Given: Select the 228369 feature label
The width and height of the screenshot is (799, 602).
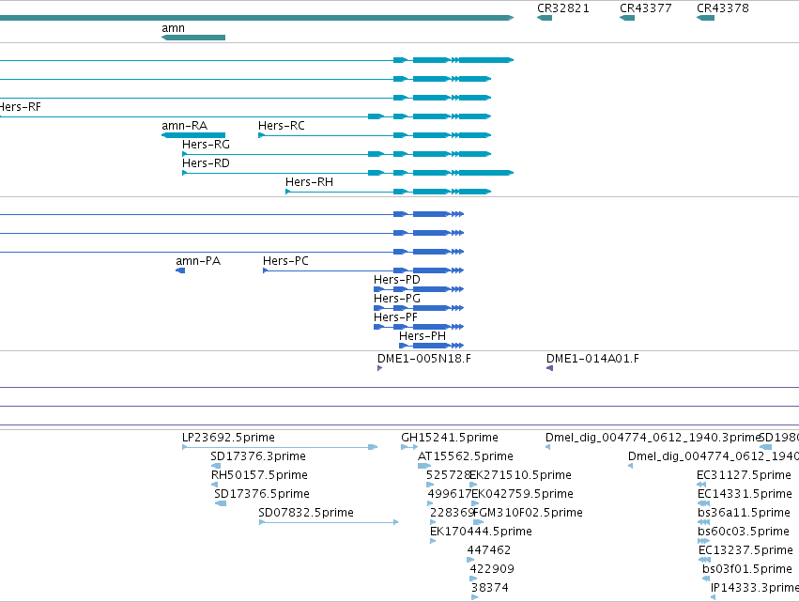Looking at the screenshot, I should click(x=453, y=513).
